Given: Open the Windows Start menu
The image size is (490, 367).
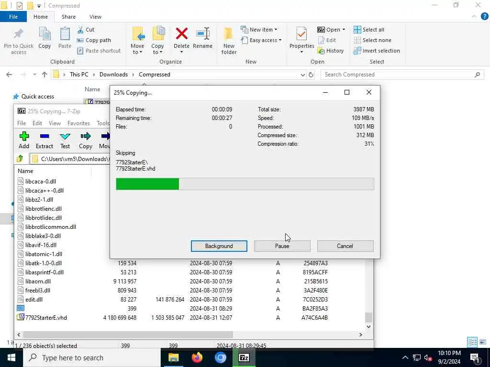Looking at the screenshot, I should pyautogui.click(x=11, y=357).
